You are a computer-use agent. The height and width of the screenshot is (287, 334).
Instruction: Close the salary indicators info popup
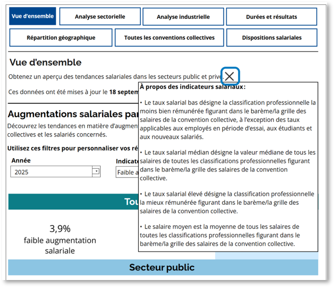pyautogui.click(x=230, y=76)
